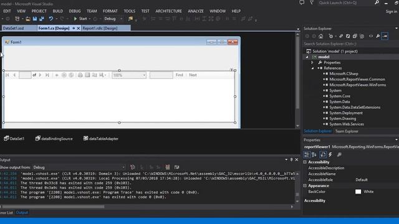Select the System.Drawing reference
Viewport: 399px width, 224px height.
click(342, 119)
